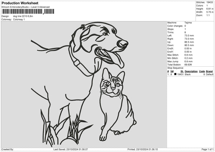This screenshot has width=215, height=152.
Task: Click the 'Production Worksheet' title
Action: tap(20, 3)
